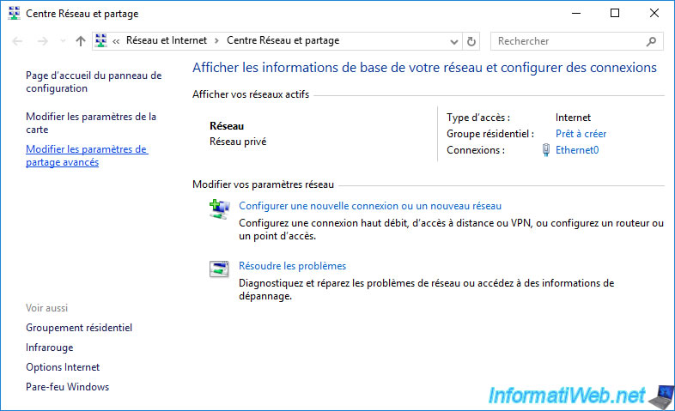
Task: Expand the arrow after Réseau et Internet
Action: [x=216, y=41]
